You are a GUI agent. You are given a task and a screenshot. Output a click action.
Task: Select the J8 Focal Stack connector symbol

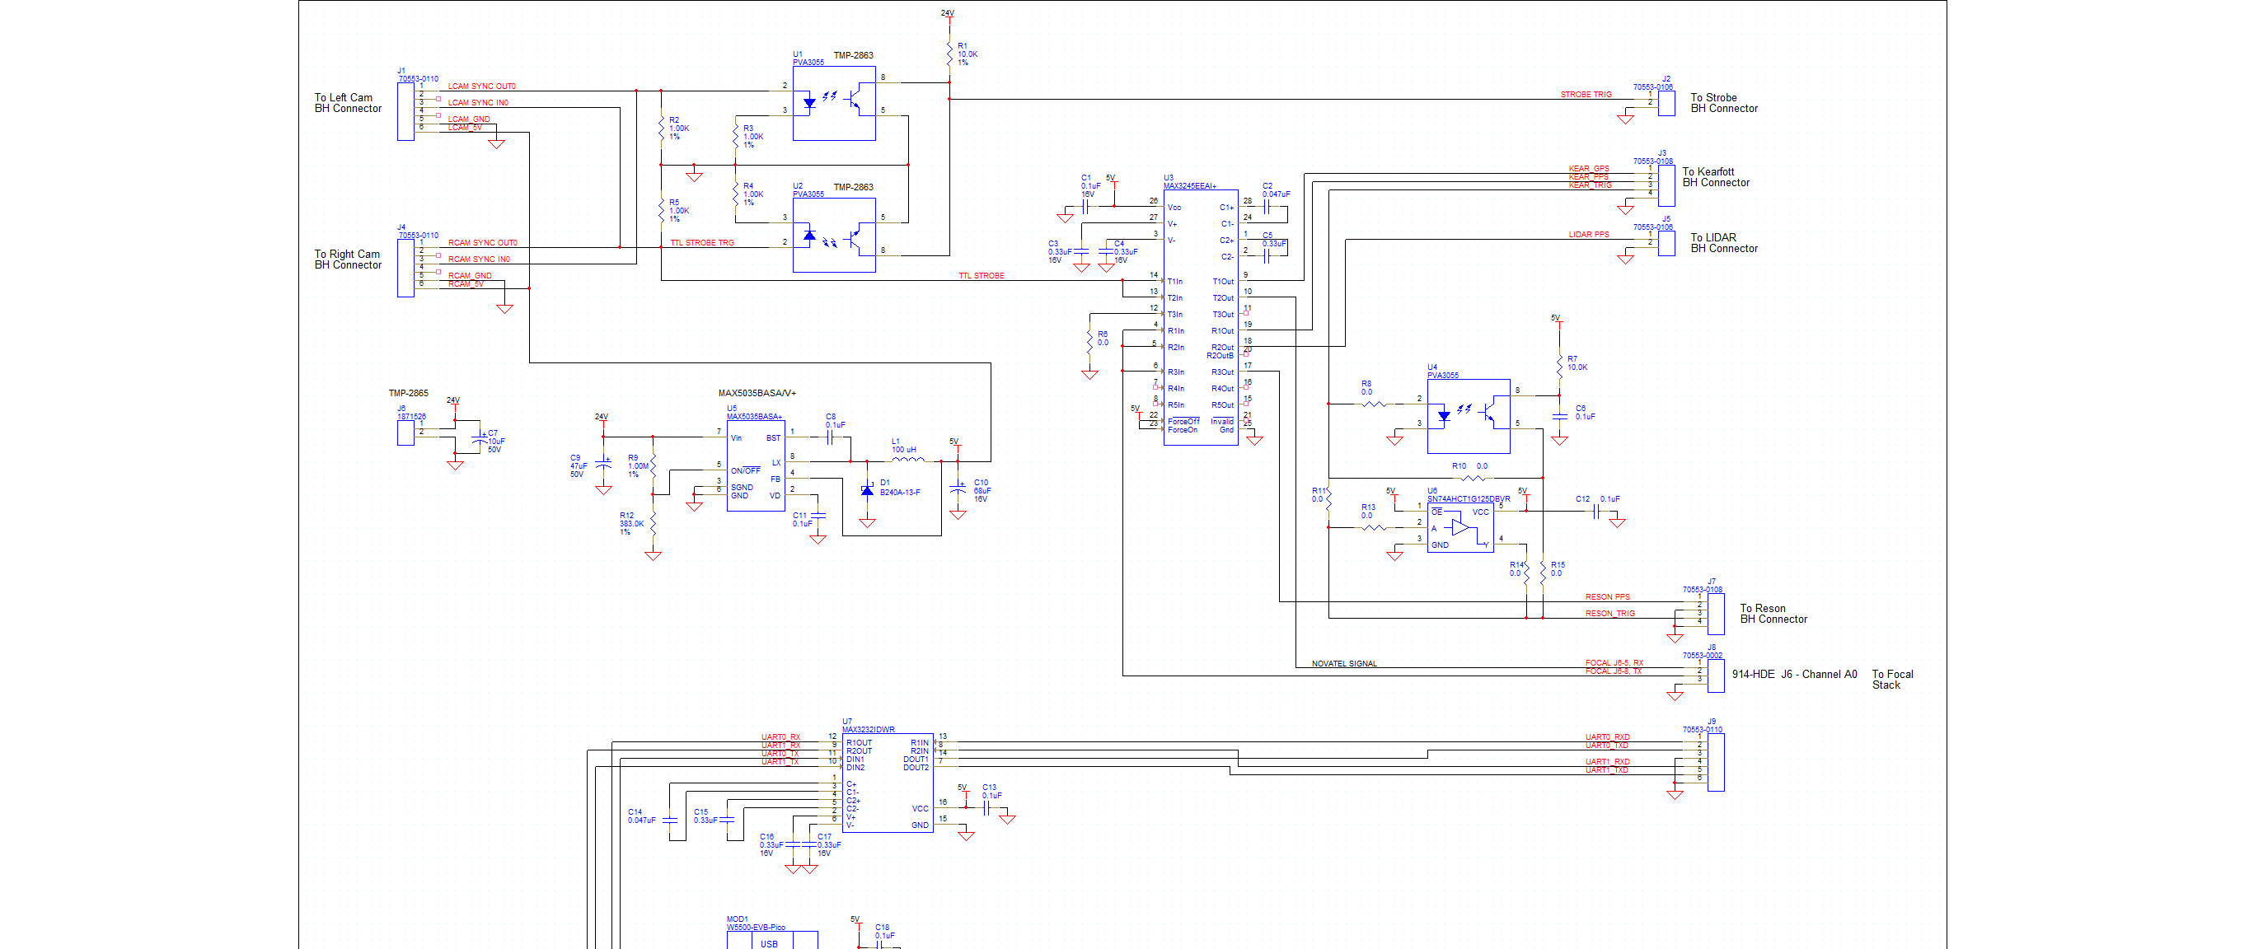[x=1715, y=676]
